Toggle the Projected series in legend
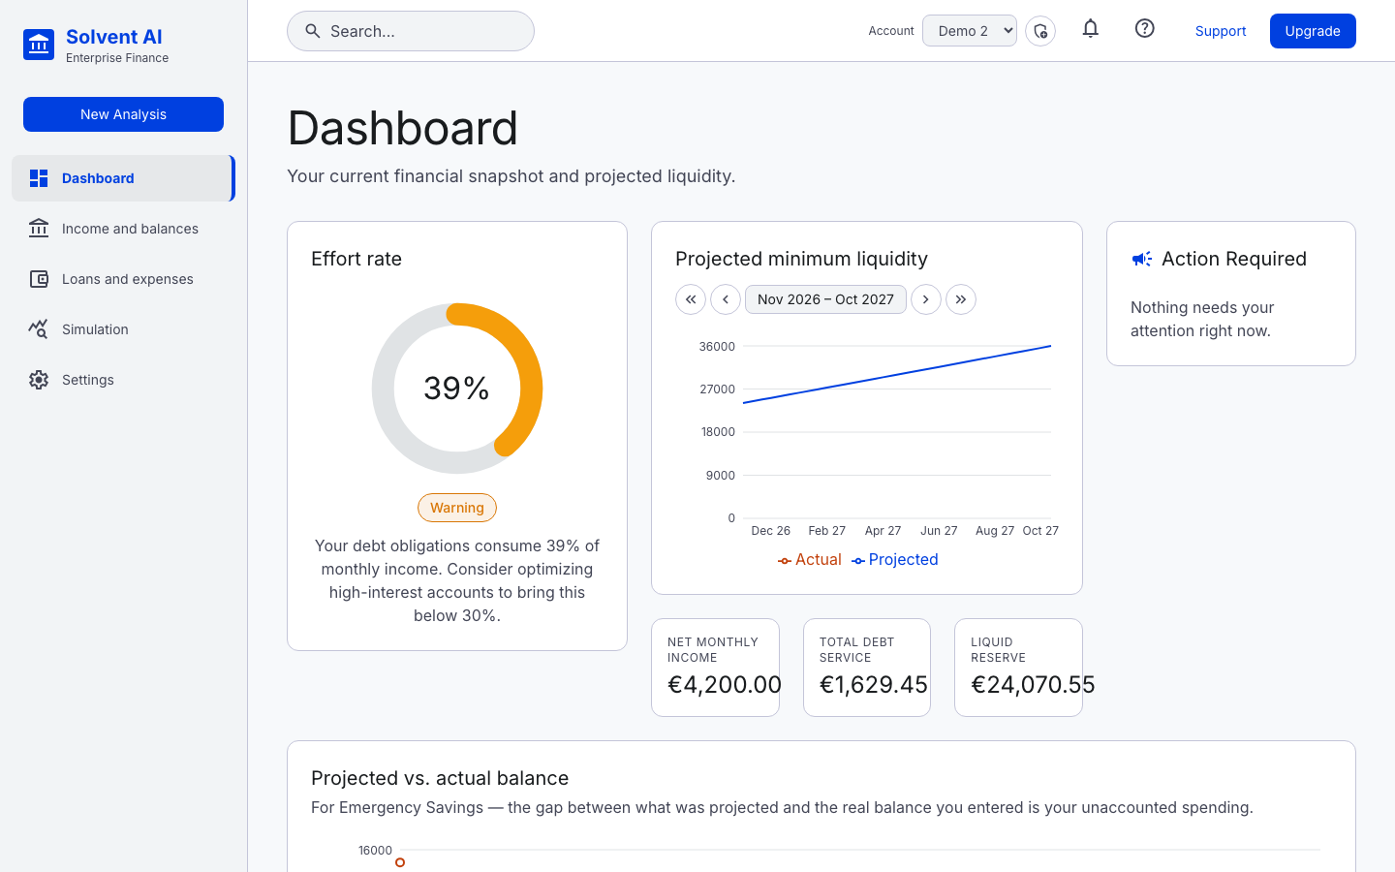Image resolution: width=1395 pixels, height=872 pixels. click(895, 560)
